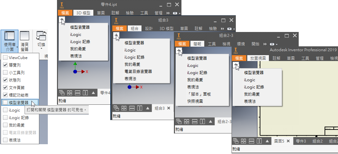Expand ribbon tab overflow arrows in 零件4.ipt window
This screenshot has height=154, width=338.
tap(168, 13)
